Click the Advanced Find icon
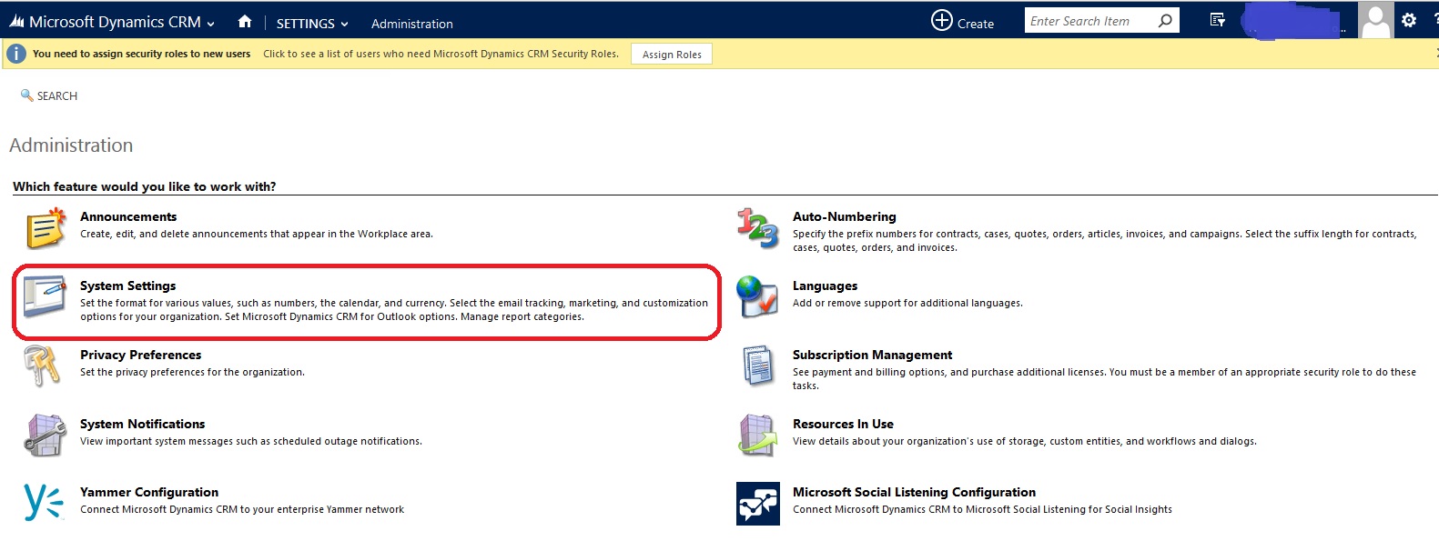This screenshot has width=1439, height=541. (1217, 20)
